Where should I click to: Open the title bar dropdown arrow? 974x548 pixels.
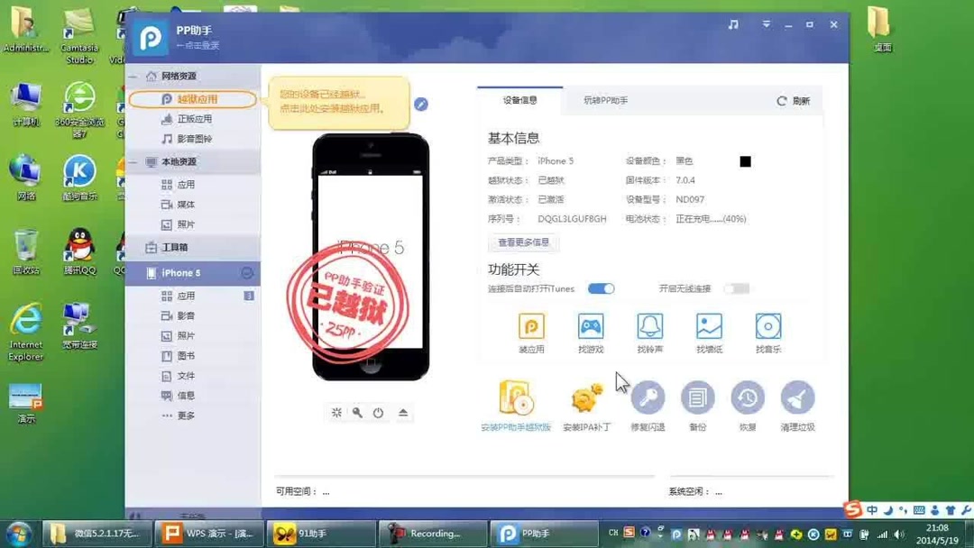[766, 24]
